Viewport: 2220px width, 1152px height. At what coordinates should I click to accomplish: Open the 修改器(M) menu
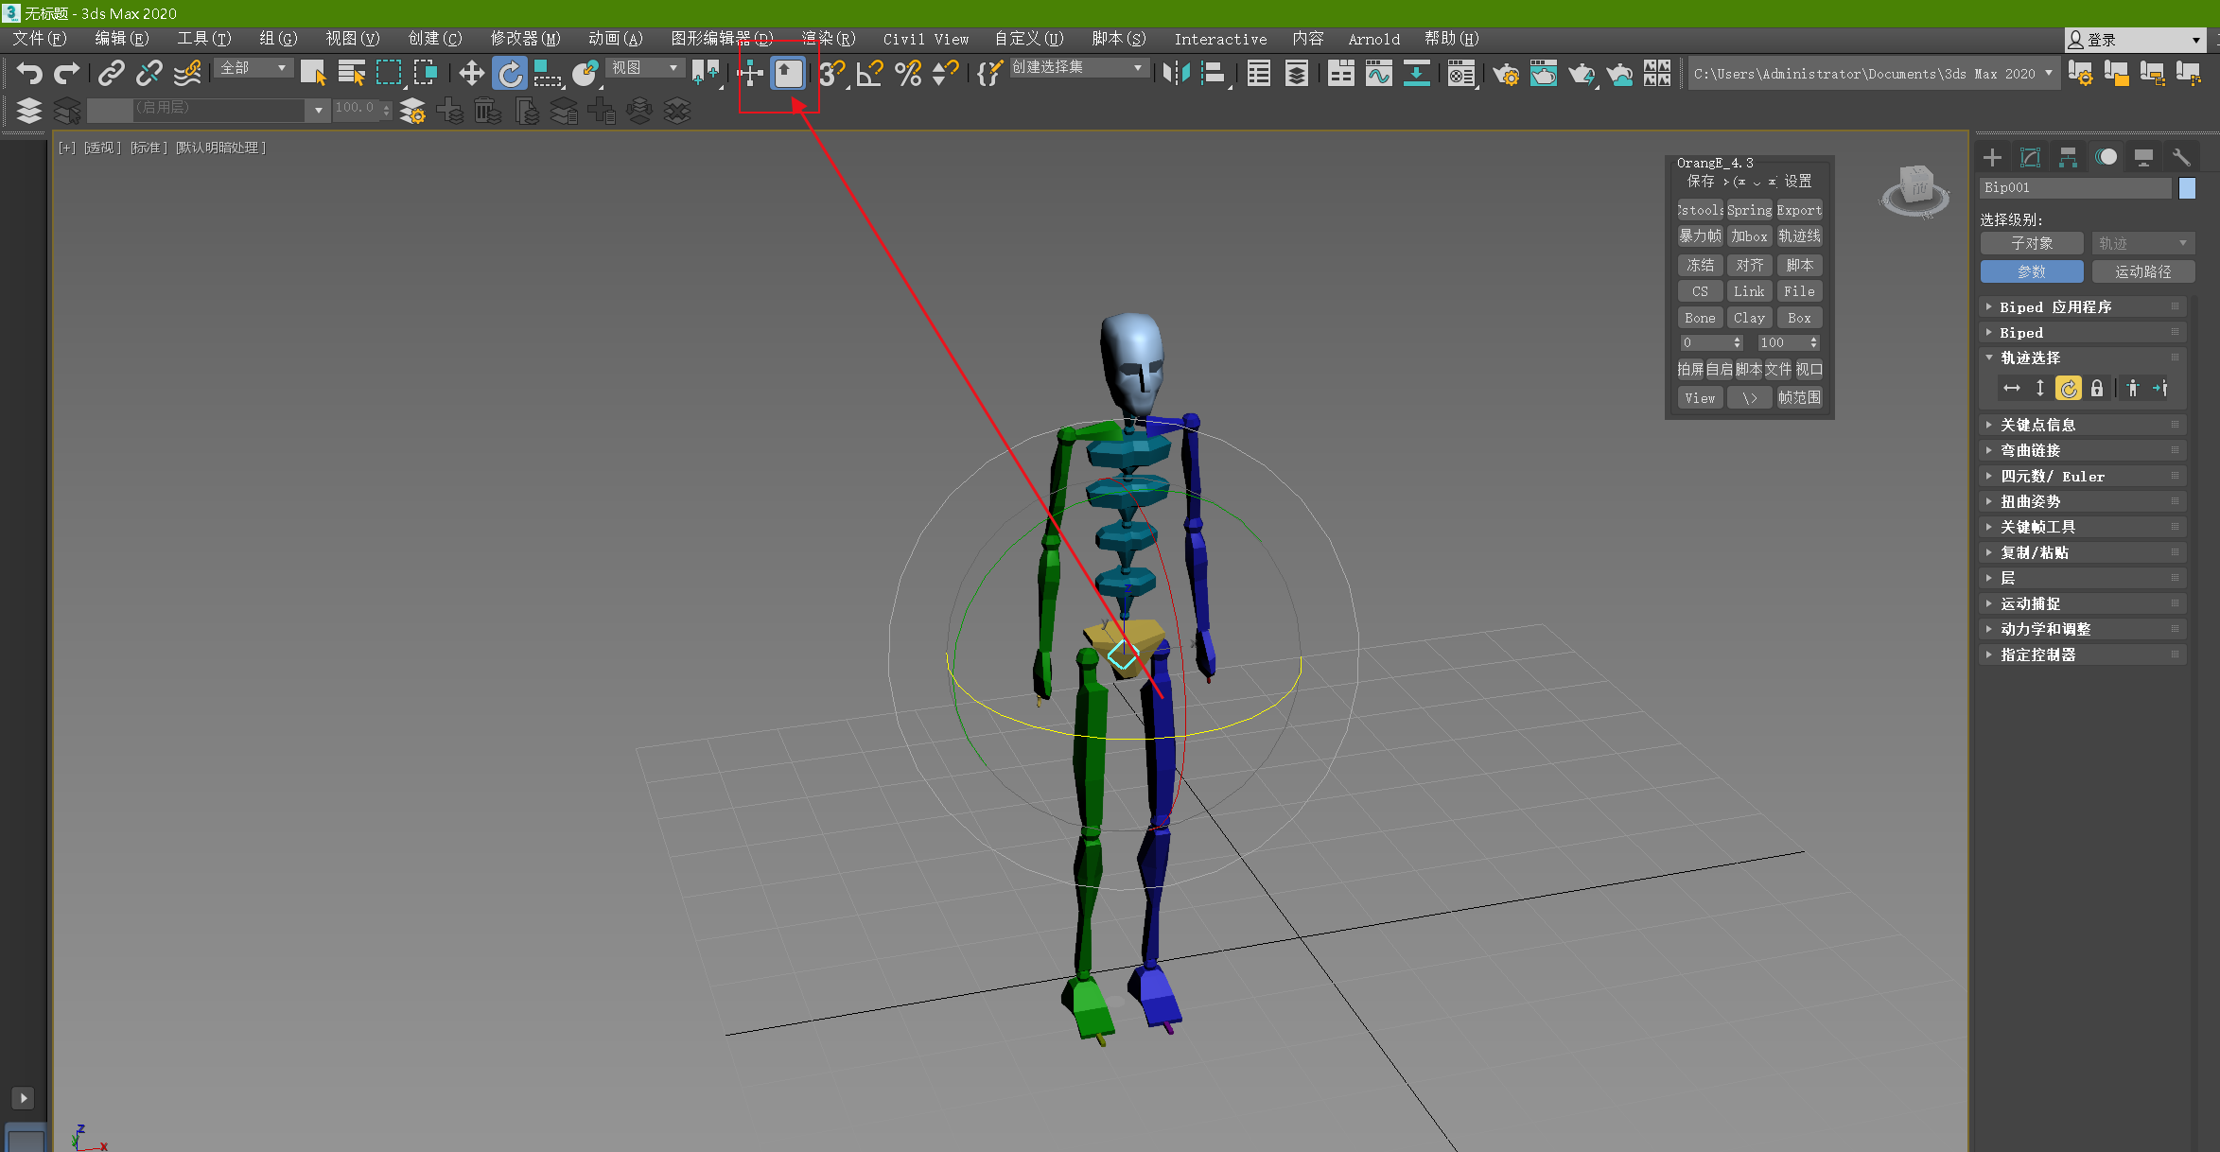point(525,39)
